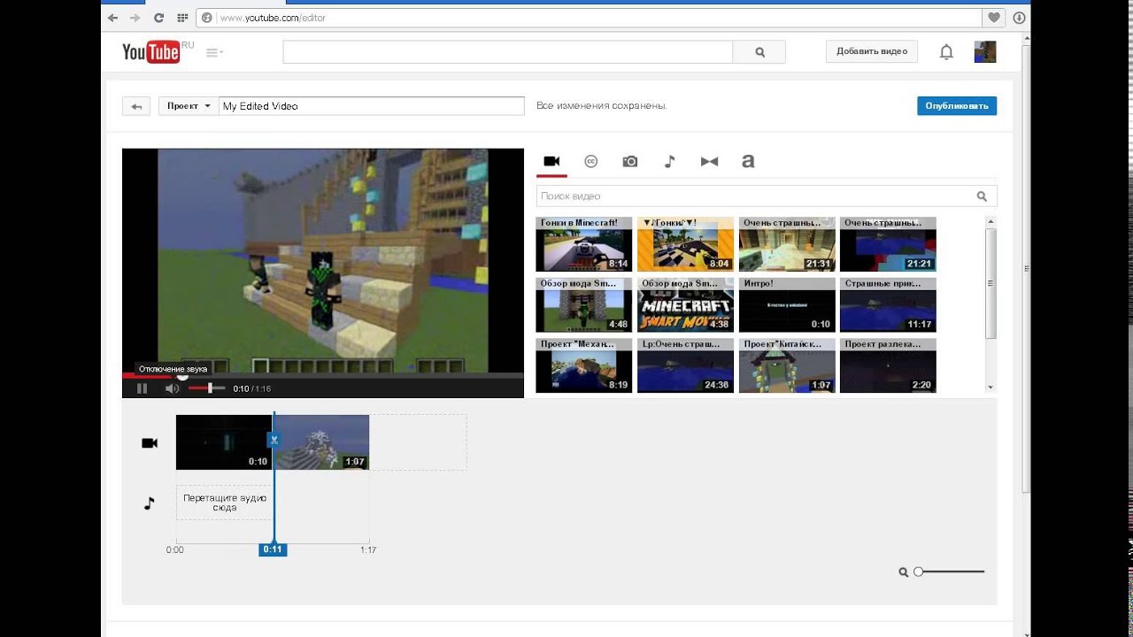The height and width of the screenshot is (637, 1133).
Task: Click the video list scroll down arrow
Action: click(990, 388)
